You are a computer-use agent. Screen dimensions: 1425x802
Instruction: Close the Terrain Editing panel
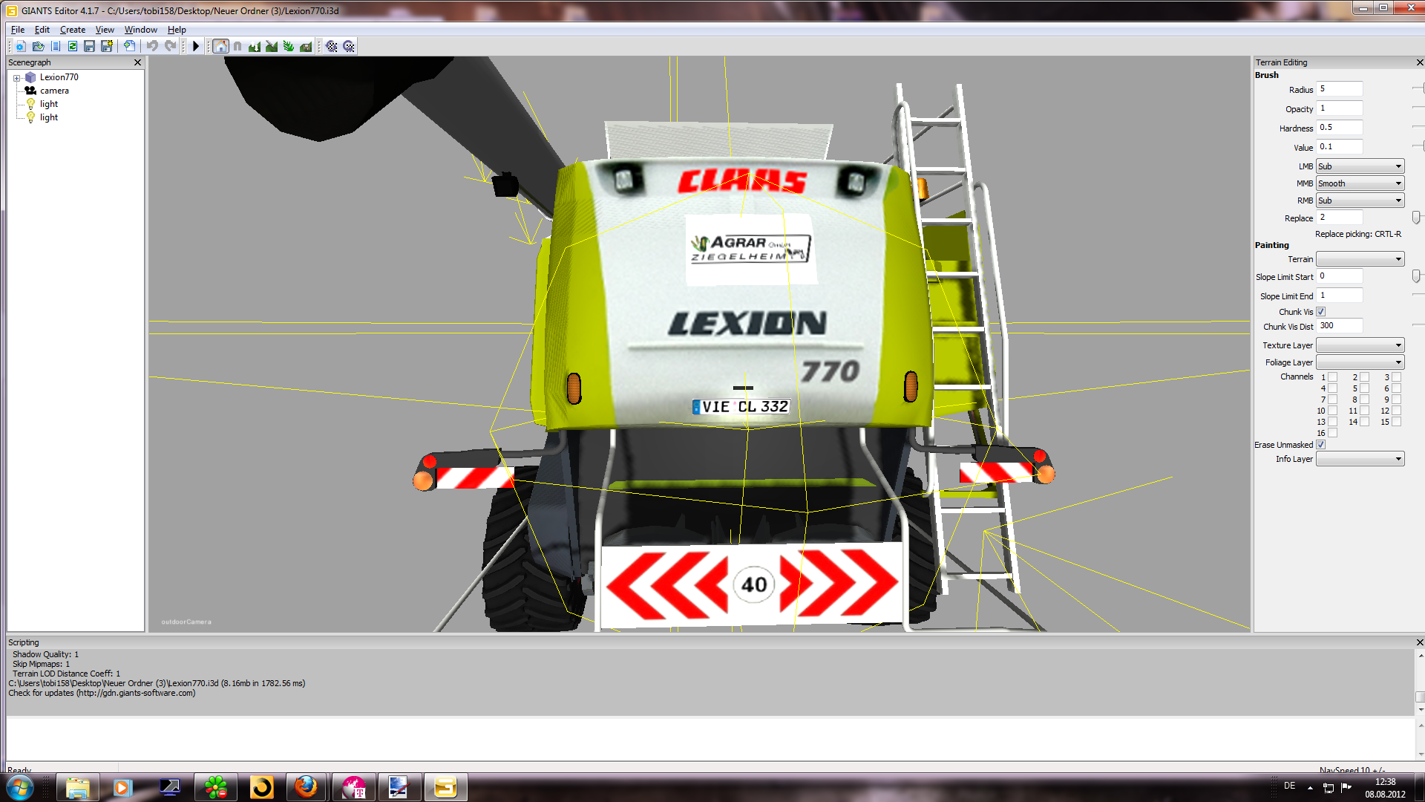click(1420, 62)
